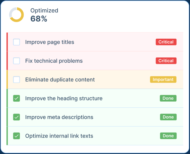
Task: Click Done badge for internal link texts
Action: [x=168, y=136]
